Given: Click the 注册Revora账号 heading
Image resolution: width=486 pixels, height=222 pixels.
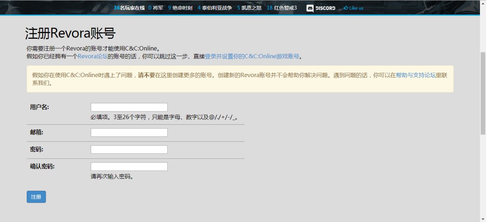Looking at the screenshot, I should pos(70,33).
